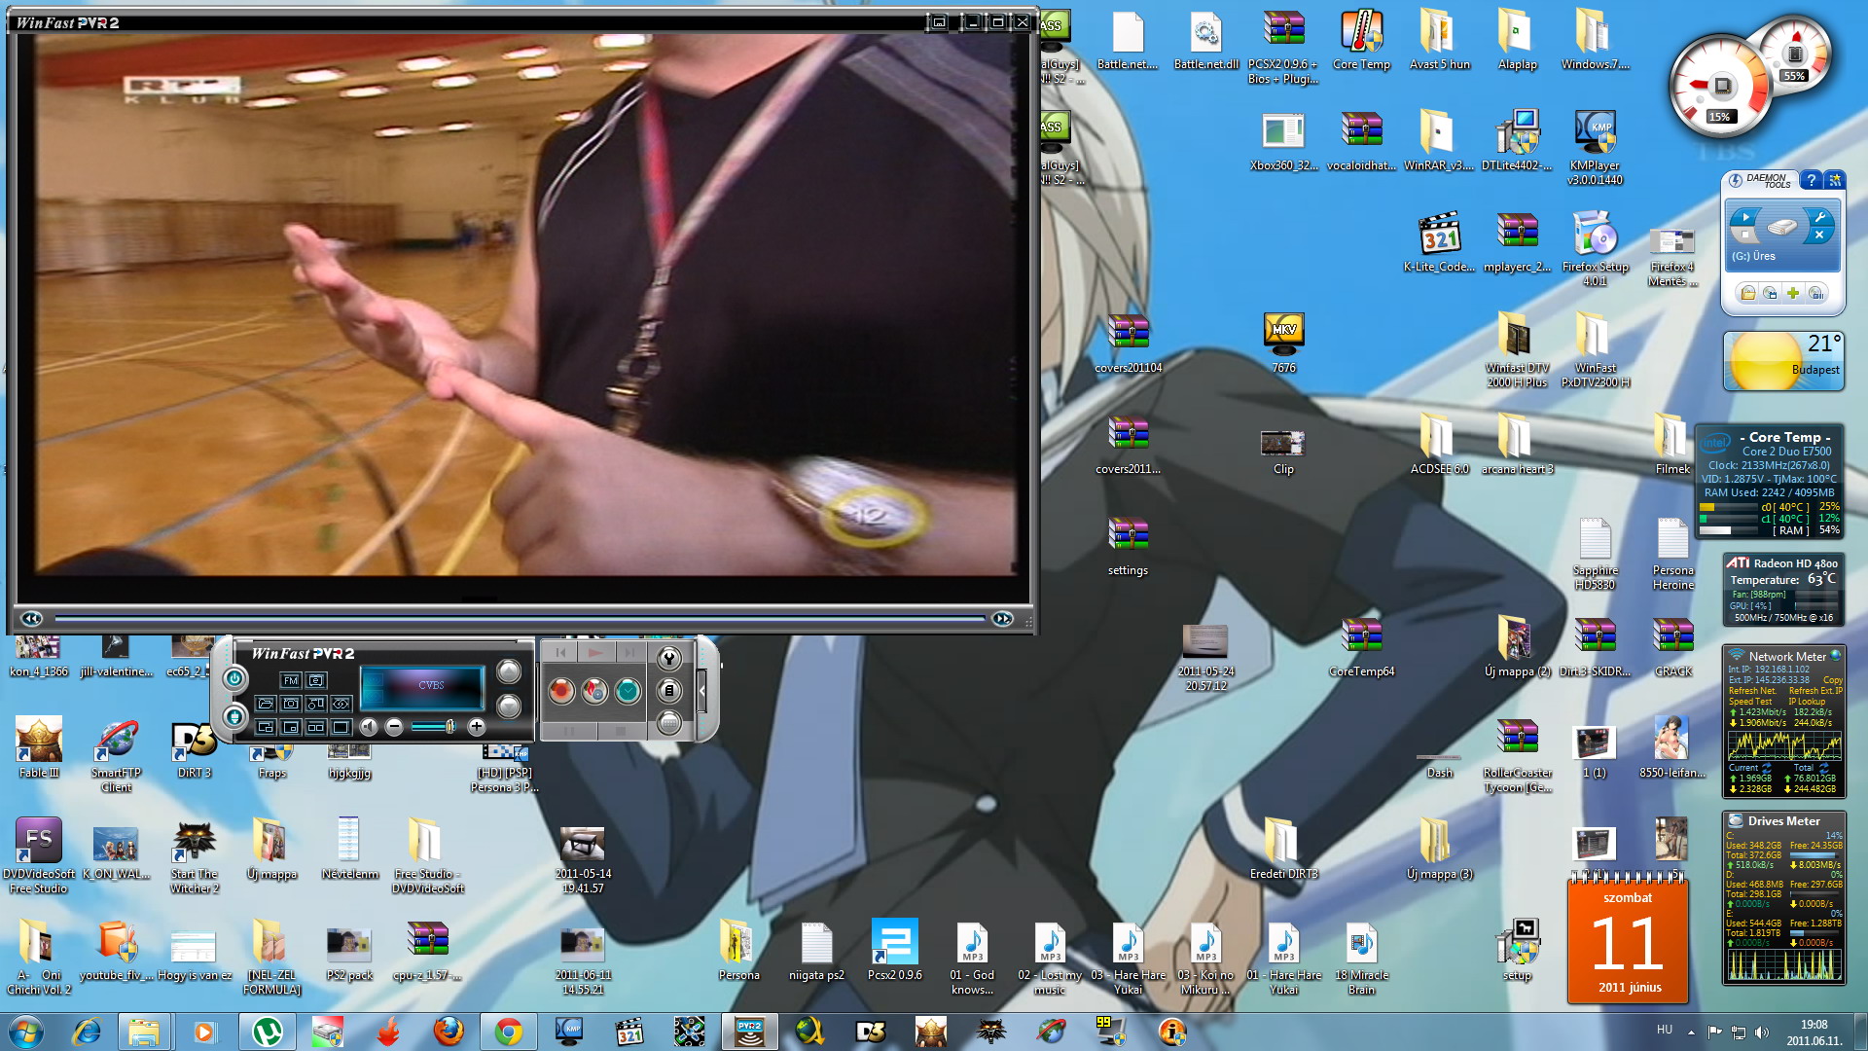Click fast-forward button on WinFast video seek bar
Screen dimensions: 1868x1051
tap(1002, 619)
